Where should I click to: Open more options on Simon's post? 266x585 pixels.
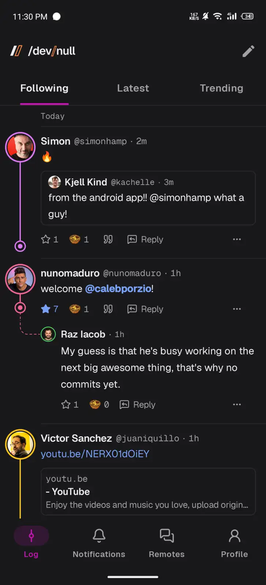[x=237, y=239]
